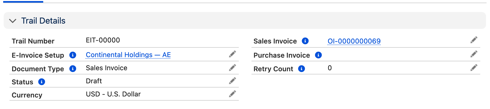Show help info for Retry Count
The width and height of the screenshot is (490, 109).
point(302,69)
